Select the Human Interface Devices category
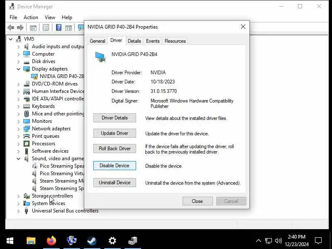This screenshot has width=332, height=249. [58, 91]
